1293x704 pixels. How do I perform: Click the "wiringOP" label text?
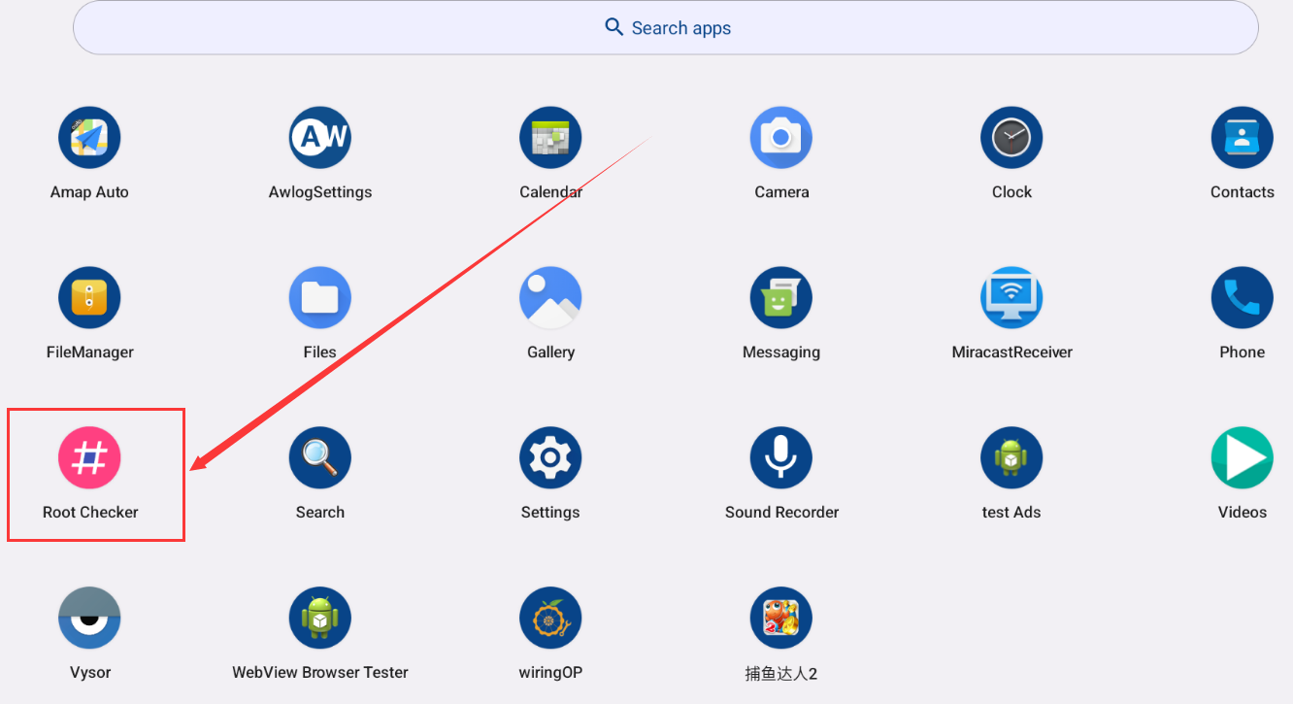pyautogui.click(x=550, y=672)
